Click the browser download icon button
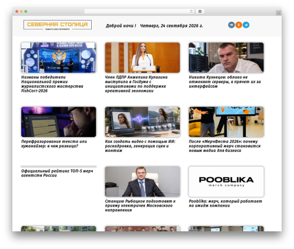 200,12
